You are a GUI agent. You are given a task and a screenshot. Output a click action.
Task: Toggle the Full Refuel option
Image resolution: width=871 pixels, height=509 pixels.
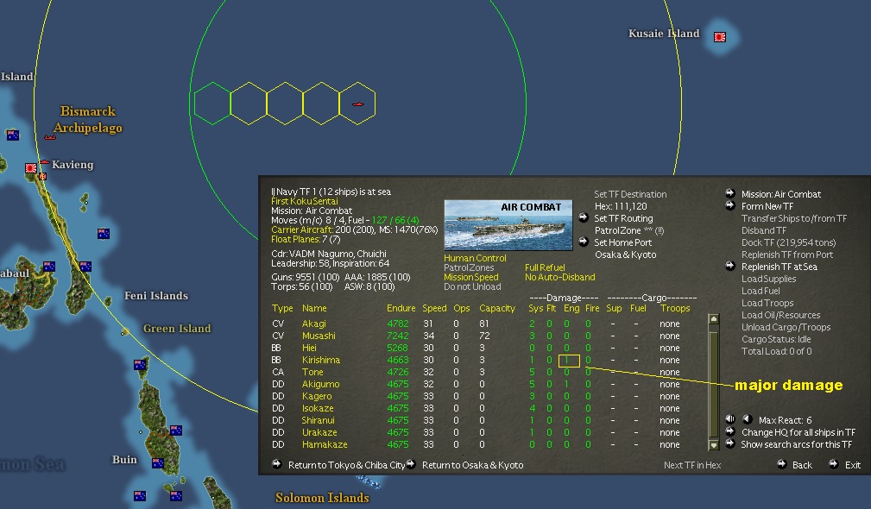tap(545, 267)
